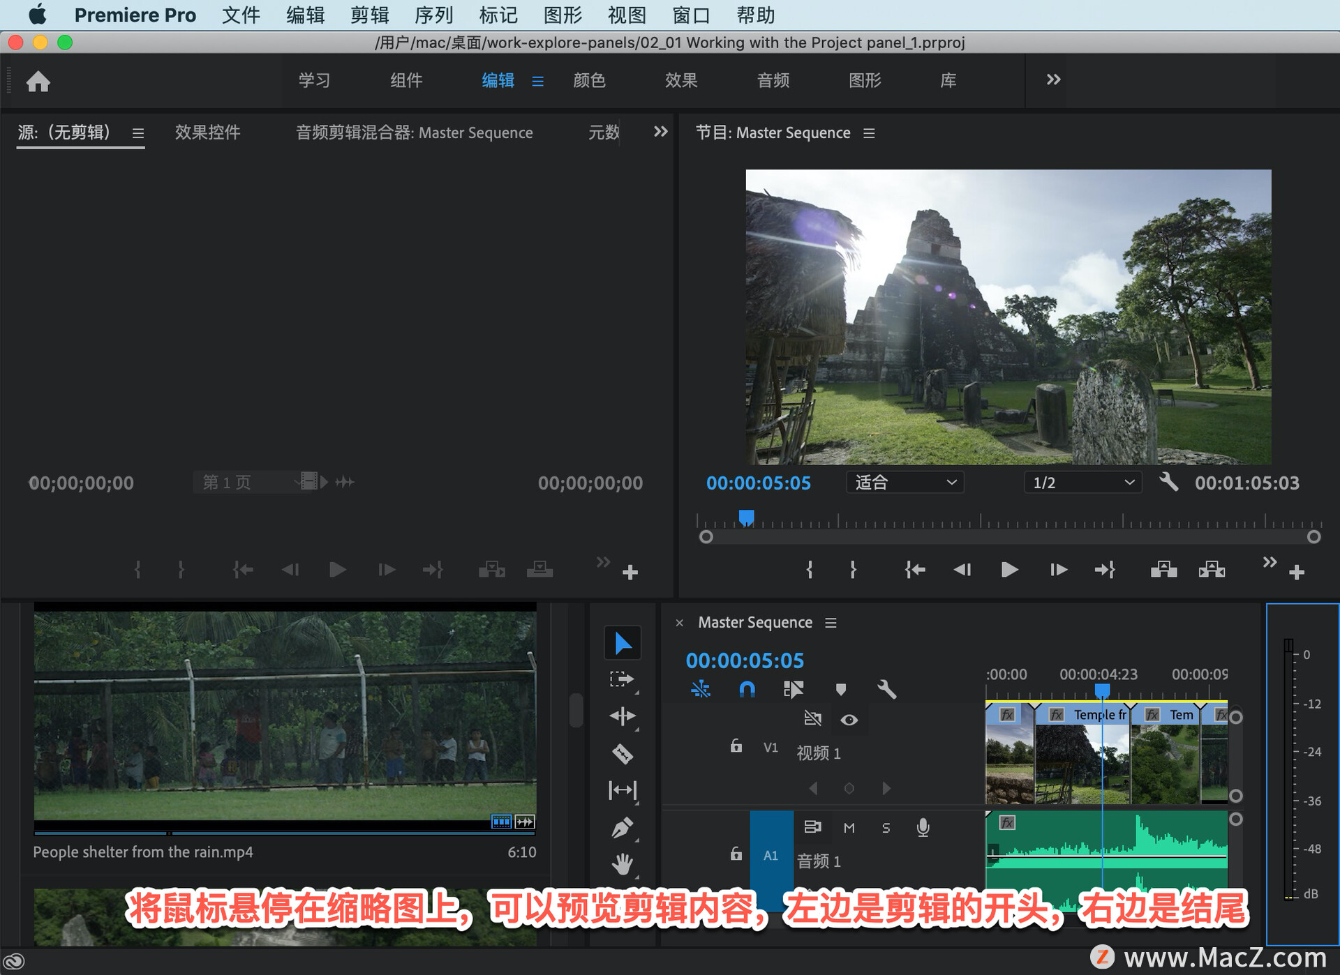The width and height of the screenshot is (1340, 975).
Task: Toggle insert as nest or individual clips
Action: pyautogui.click(x=700, y=690)
